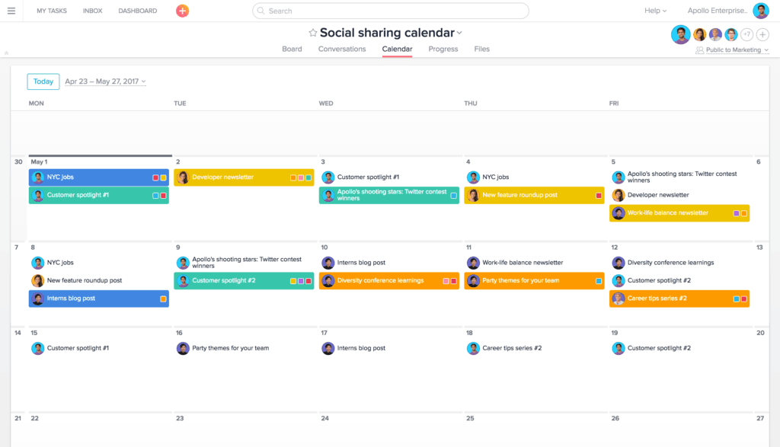
Task: Click into the Search field
Action: coord(391,11)
